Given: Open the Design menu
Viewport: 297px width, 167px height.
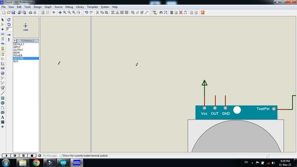Looking at the screenshot, I should tap(37, 7).
